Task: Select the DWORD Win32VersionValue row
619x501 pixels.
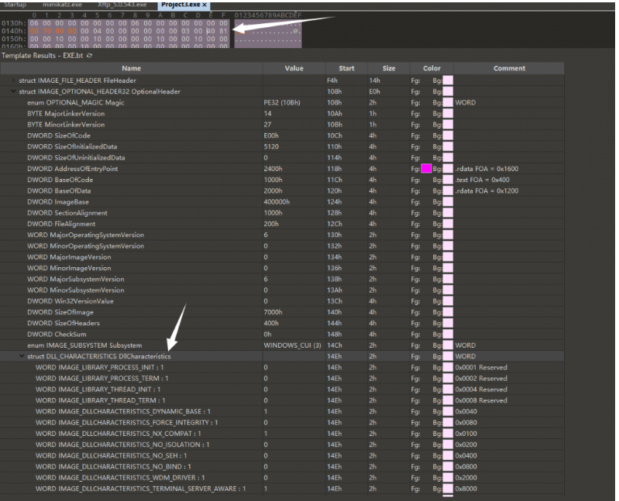Action: (x=282, y=301)
